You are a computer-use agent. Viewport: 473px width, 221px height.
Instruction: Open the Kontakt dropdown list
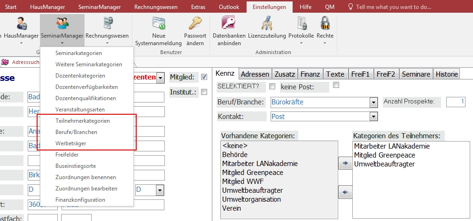(x=374, y=116)
